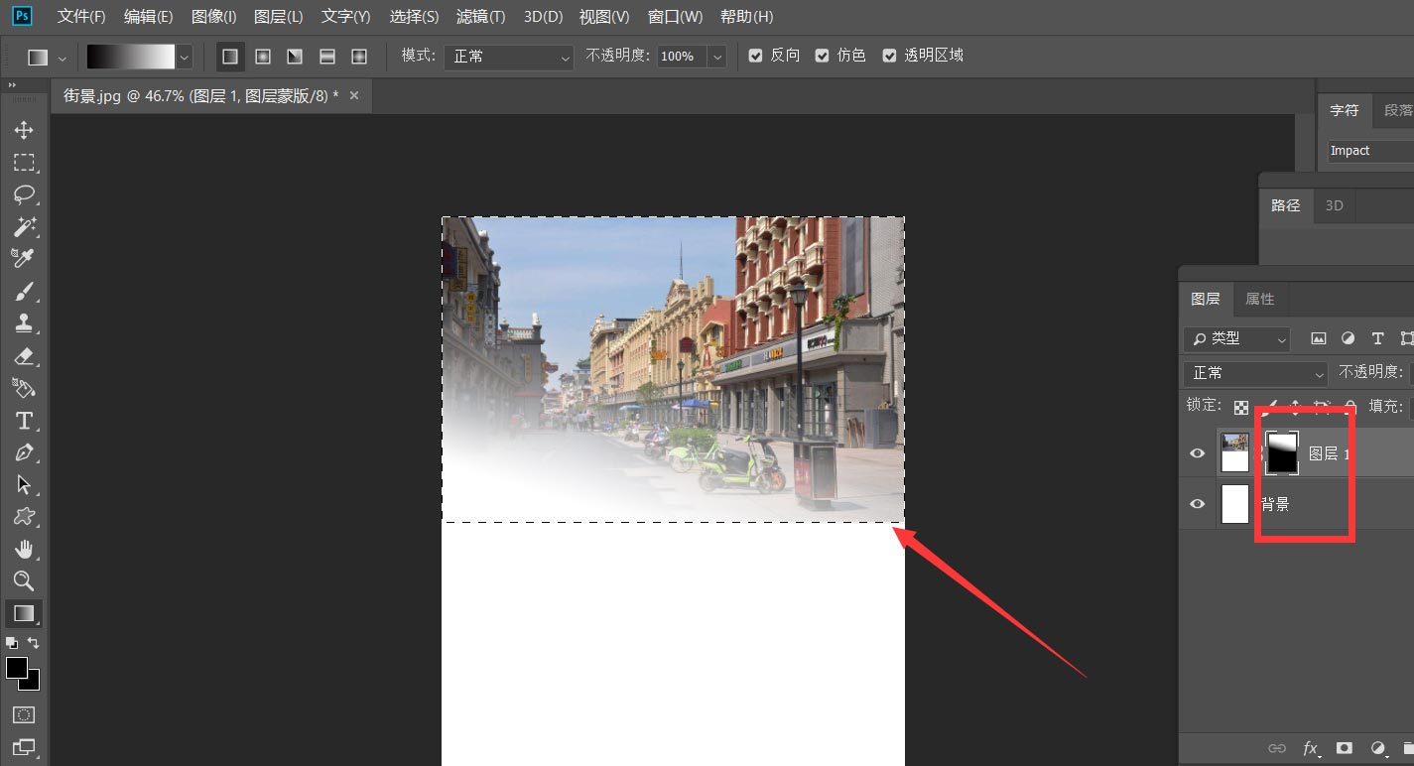Select the Eyedropper tool
Image resolution: width=1414 pixels, height=766 pixels.
tap(24, 258)
